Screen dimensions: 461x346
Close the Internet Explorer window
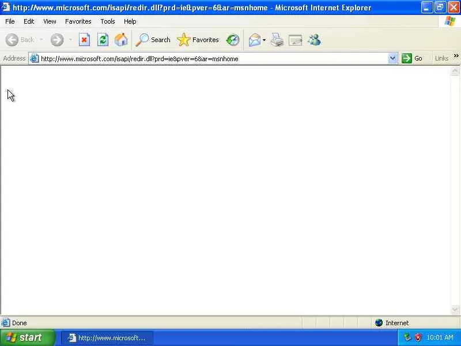point(454,7)
